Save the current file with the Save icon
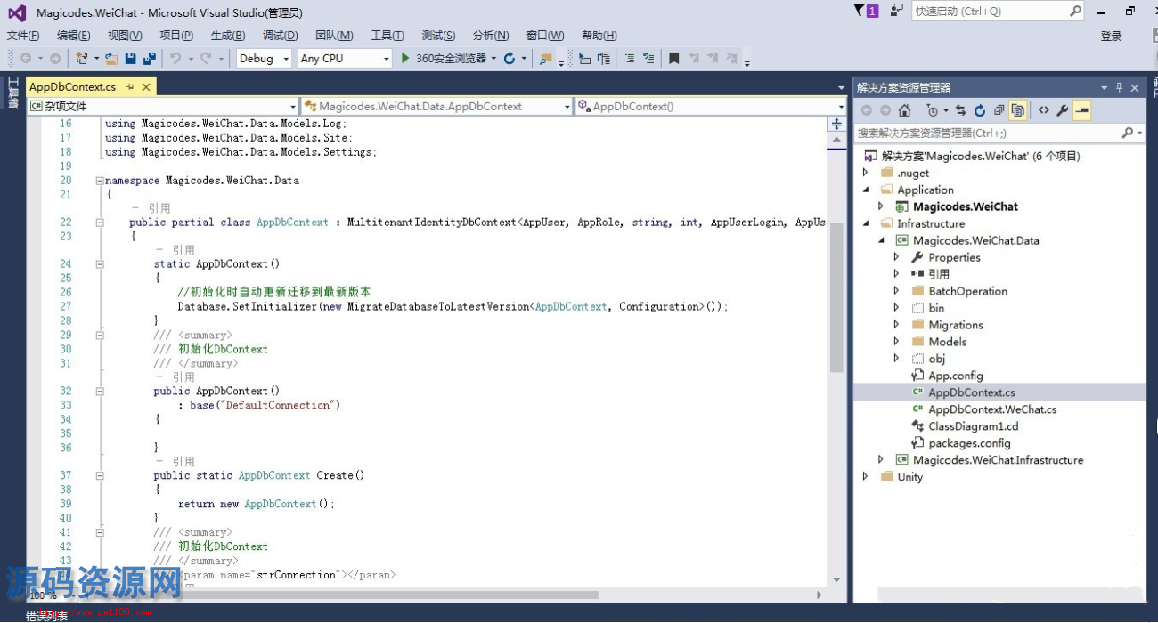This screenshot has height=623, width=1158. 130,59
